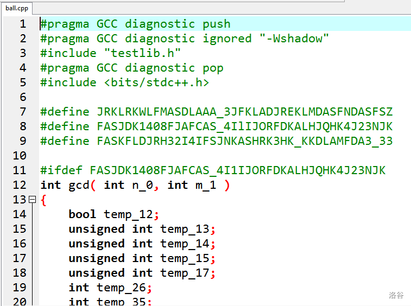Click the m_1 parameter in gcd
This screenshot has width=411, height=306.
pos(206,185)
